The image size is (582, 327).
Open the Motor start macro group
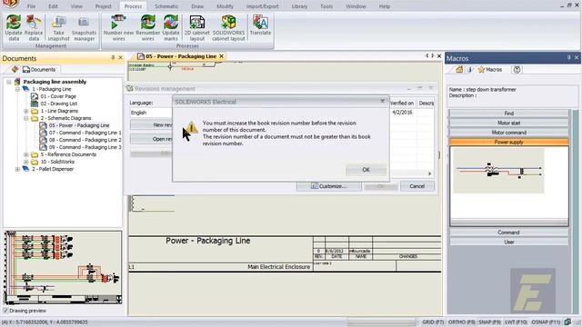click(x=508, y=124)
